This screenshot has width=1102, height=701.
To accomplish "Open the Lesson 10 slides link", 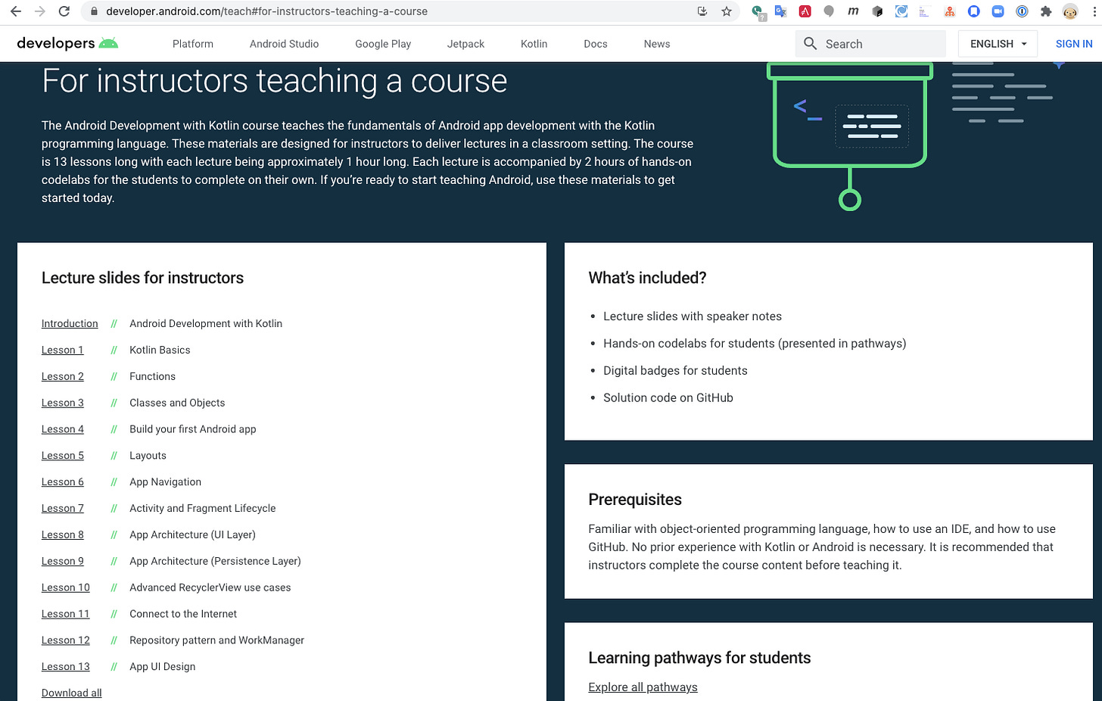I will 66,587.
